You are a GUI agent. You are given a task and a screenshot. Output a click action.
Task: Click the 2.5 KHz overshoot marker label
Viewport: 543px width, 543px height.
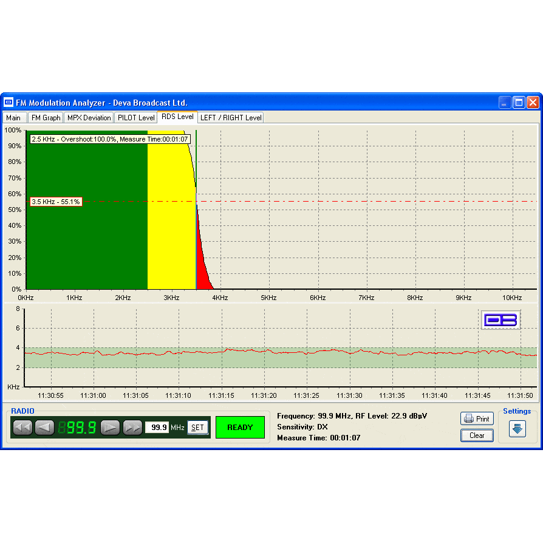point(110,140)
